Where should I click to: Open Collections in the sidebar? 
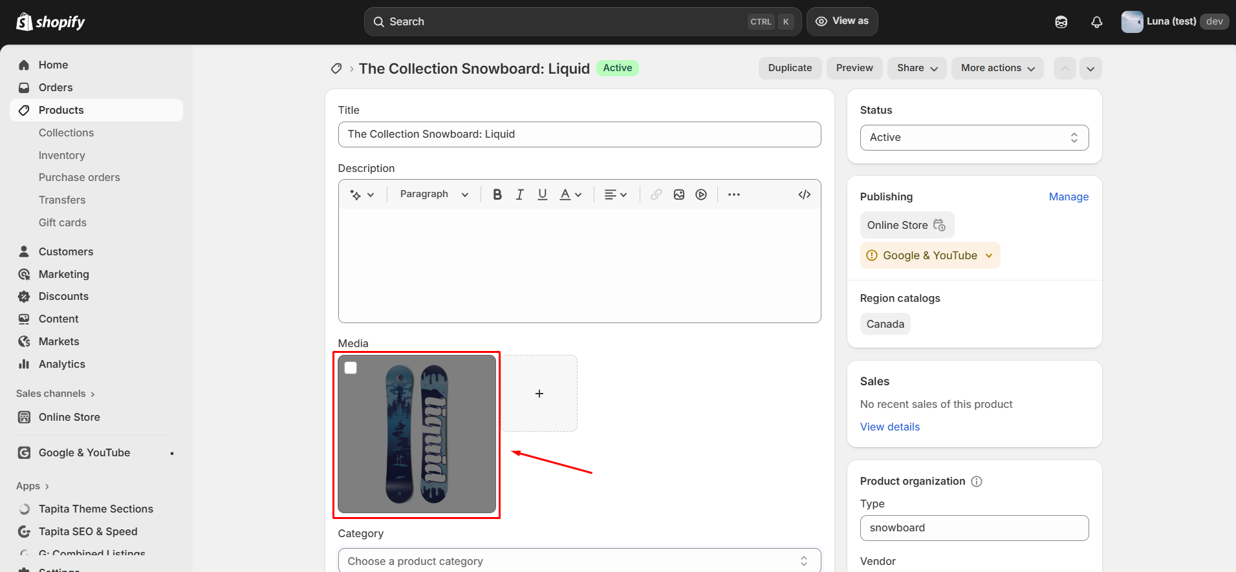pos(66,132)
